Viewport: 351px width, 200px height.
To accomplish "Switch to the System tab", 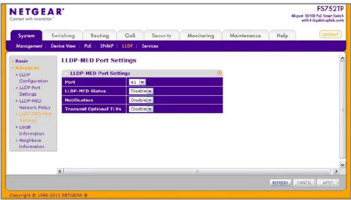I will 27,35.
